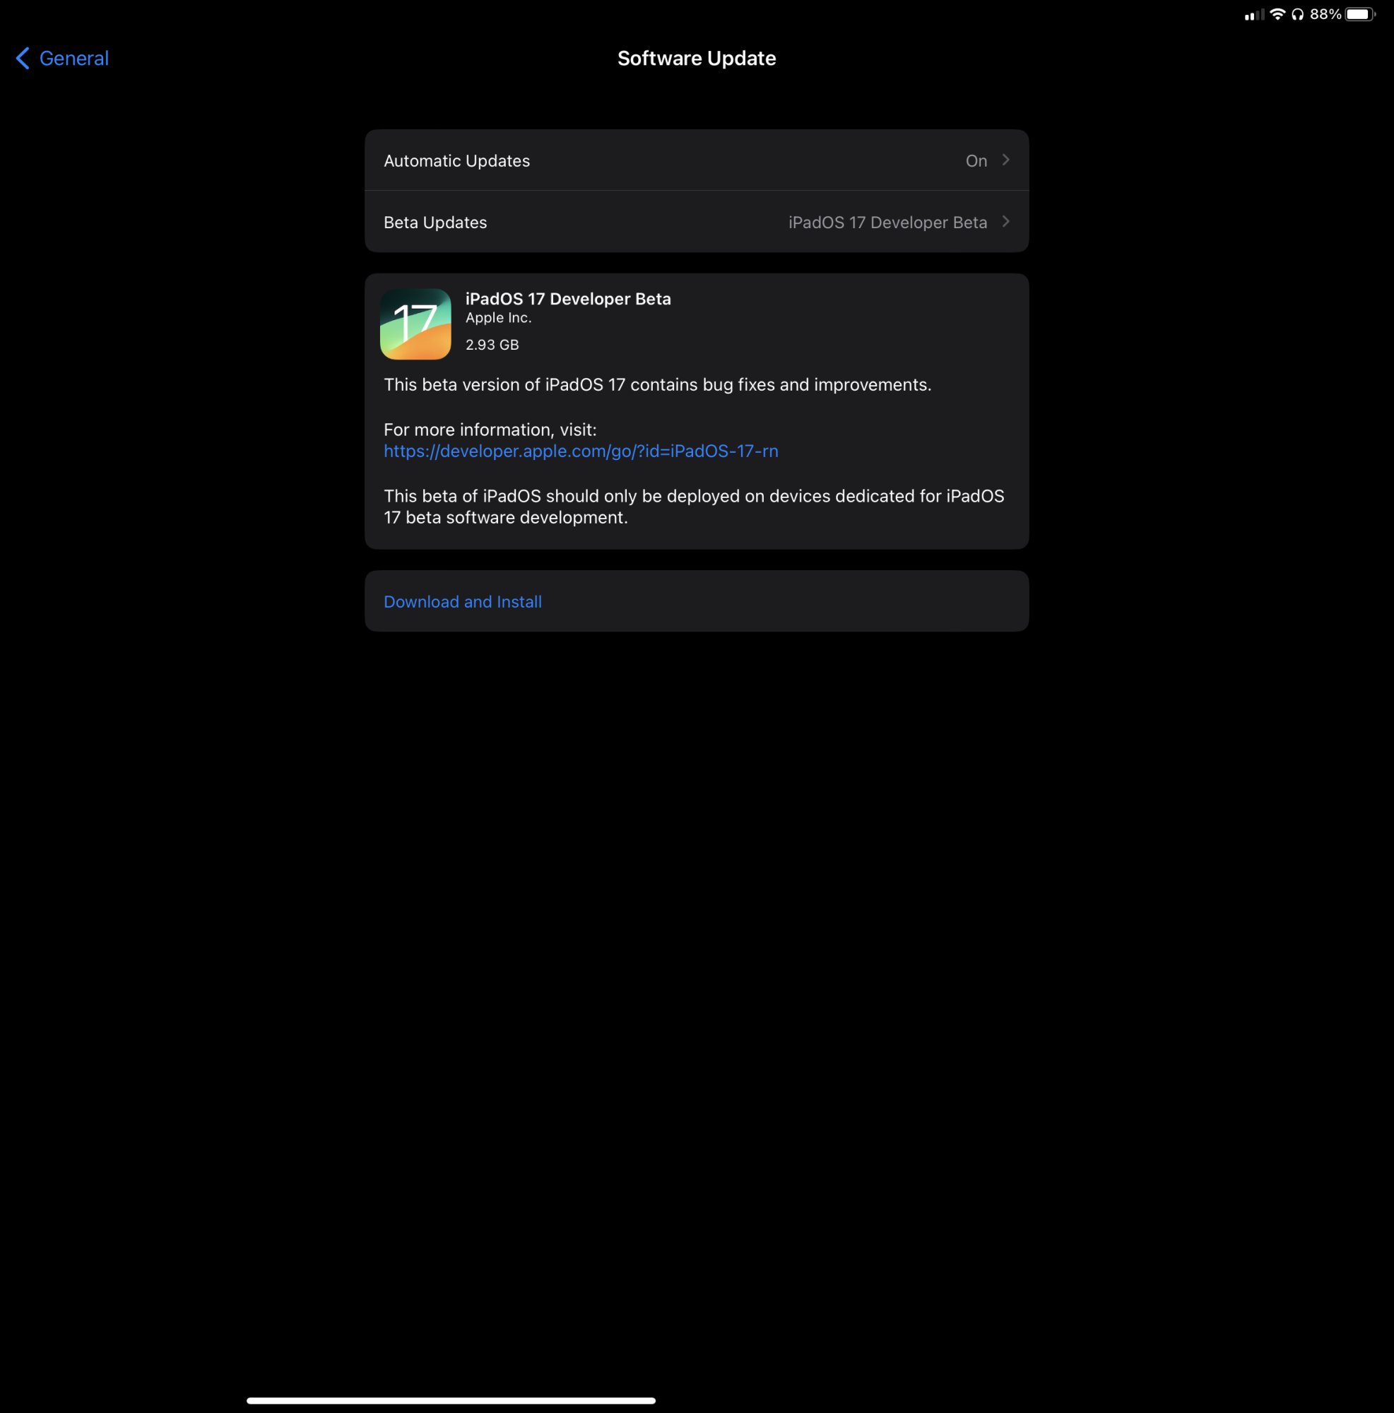This screenshot has width=1394, height=1413.
Task: Tap the back chevron icon
Action: click(23, 58)
